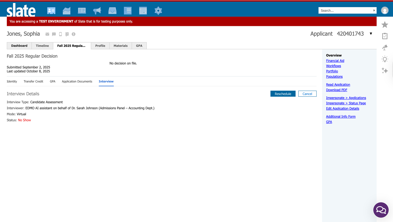Open the Read Application link
Screen dimensions: 393x222
[x=338, y=85]
